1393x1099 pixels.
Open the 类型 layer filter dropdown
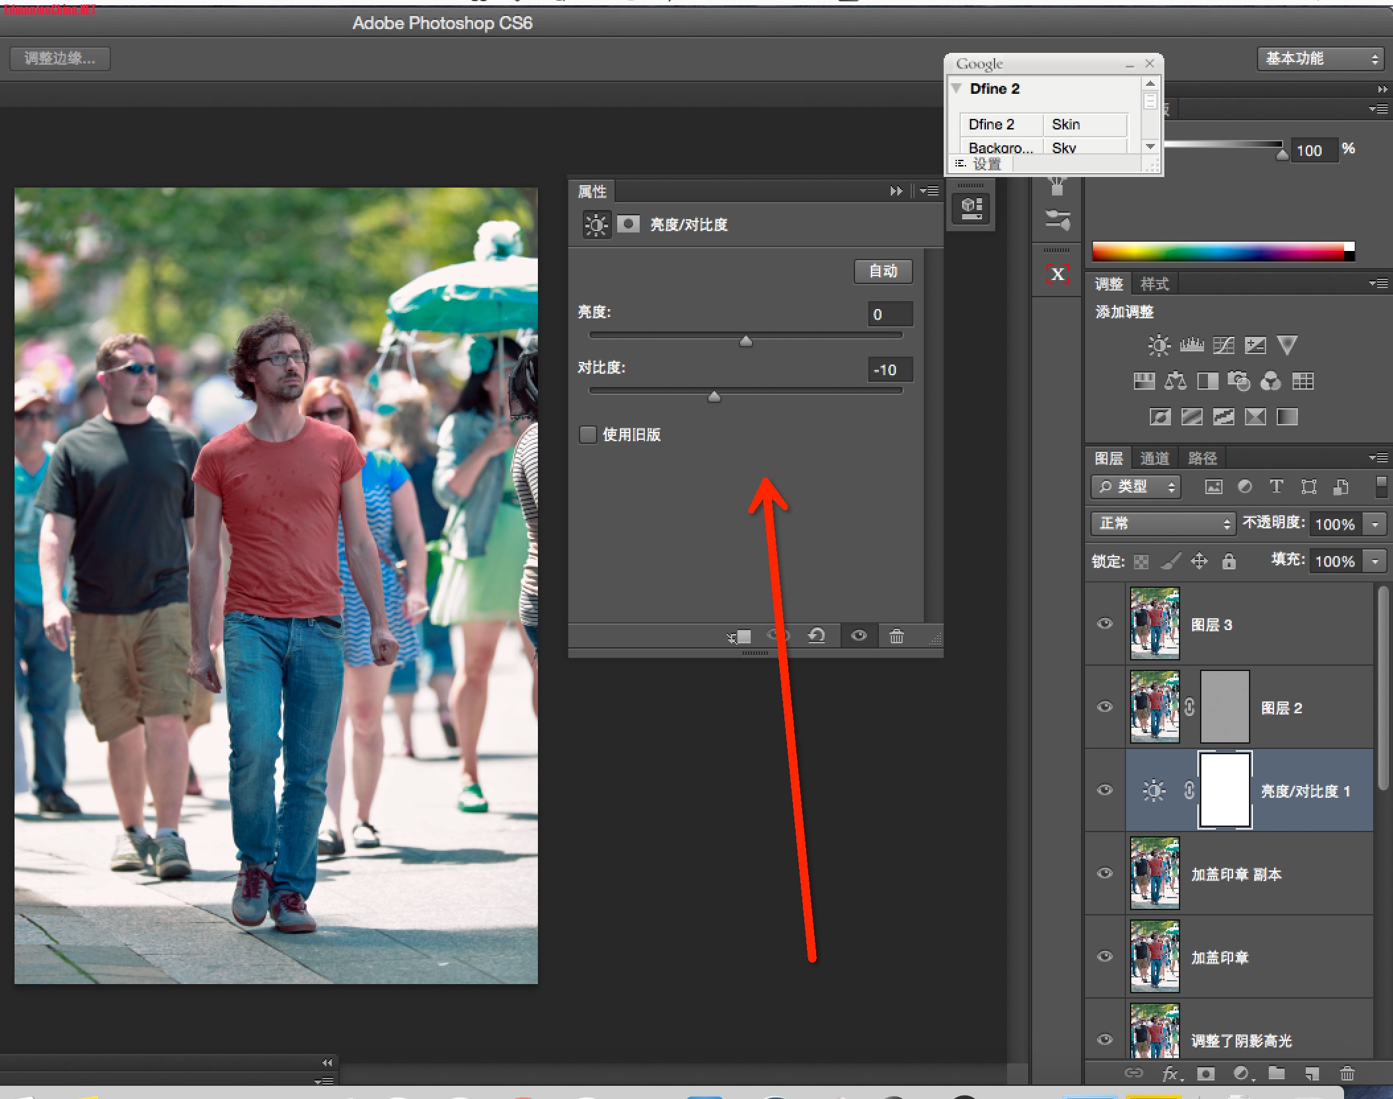click(1135, 487)
